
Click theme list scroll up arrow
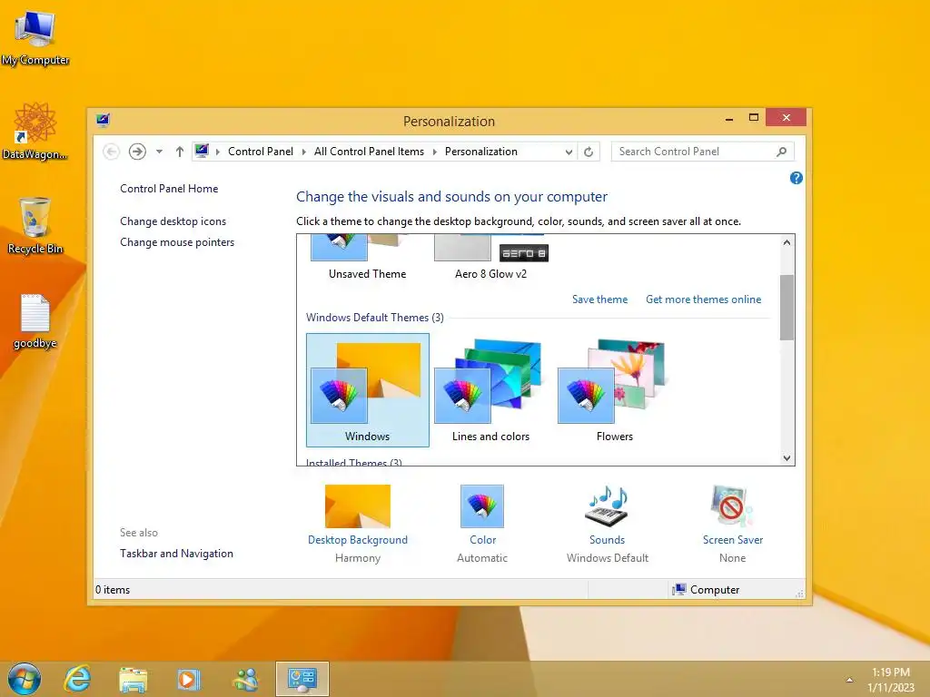(x=787, y=242)
